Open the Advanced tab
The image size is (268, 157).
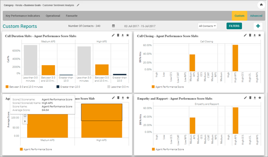(256, 16)
